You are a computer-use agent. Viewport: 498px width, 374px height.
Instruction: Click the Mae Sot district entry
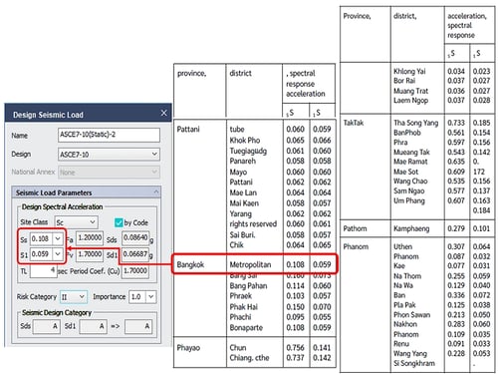pyautogui.click(x=405, y=172)
